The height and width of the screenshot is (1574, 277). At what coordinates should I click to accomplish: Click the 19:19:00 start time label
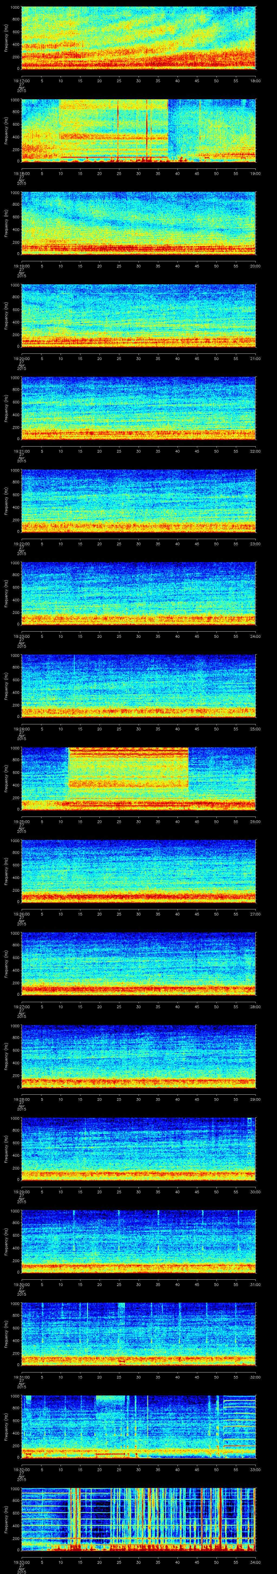[x=21, y=265]
